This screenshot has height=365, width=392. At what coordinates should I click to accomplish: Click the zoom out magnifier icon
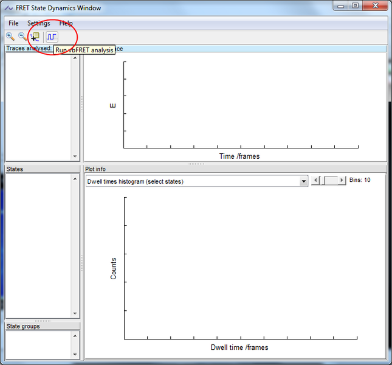[x=22, y=36]
